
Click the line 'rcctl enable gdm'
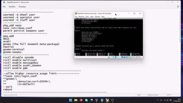[15, 68]
